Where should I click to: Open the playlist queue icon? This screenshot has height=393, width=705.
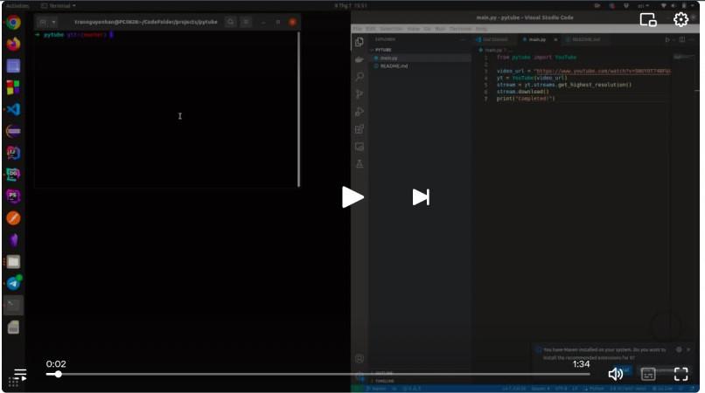click(x=20, y=374)
